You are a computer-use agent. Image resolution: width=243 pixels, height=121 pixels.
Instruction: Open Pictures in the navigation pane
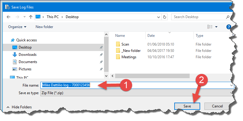tap(25, 69)
